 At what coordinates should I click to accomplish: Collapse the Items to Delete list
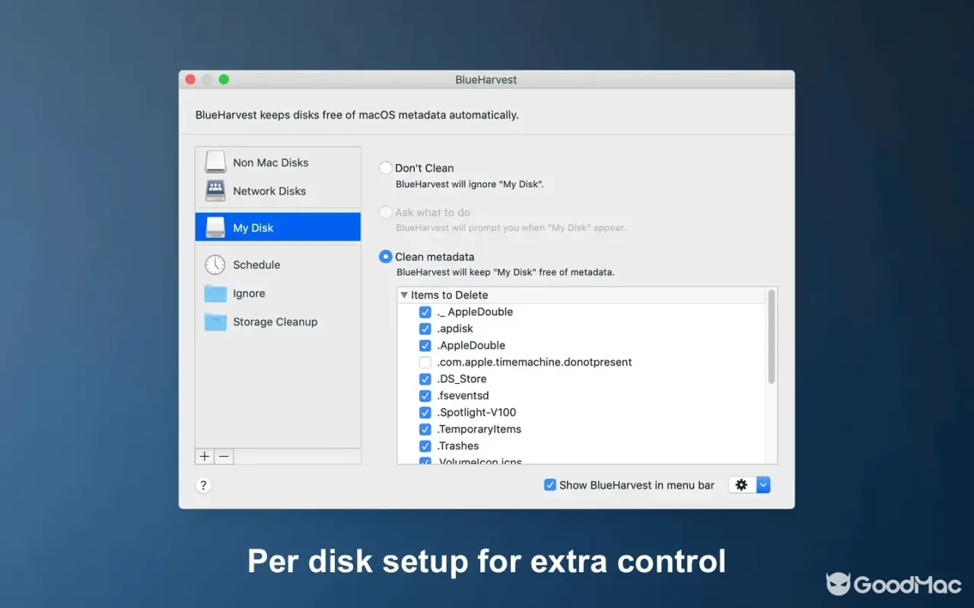pos(404,295)
